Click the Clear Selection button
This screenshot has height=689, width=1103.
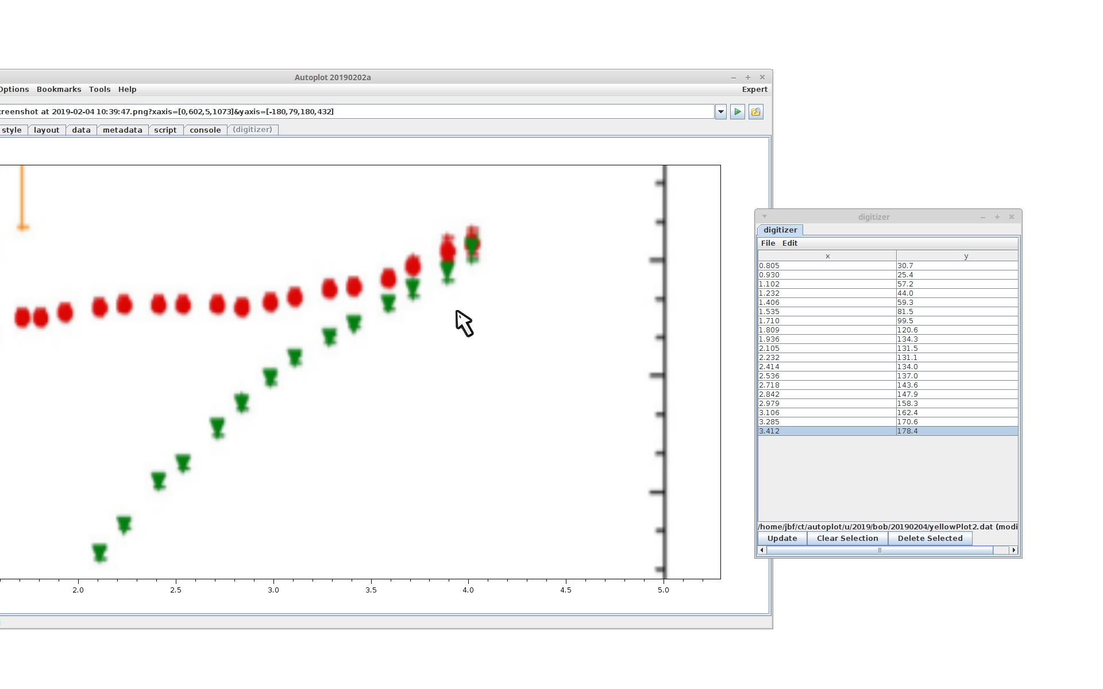847,539
